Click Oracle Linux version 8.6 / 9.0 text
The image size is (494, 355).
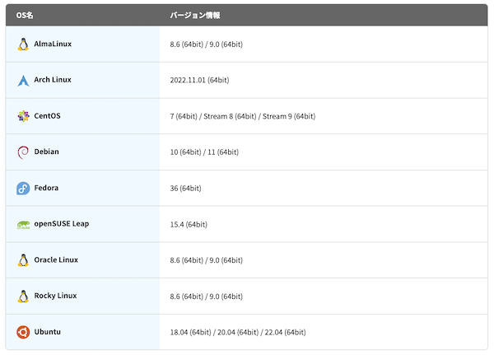coord(207,260)
